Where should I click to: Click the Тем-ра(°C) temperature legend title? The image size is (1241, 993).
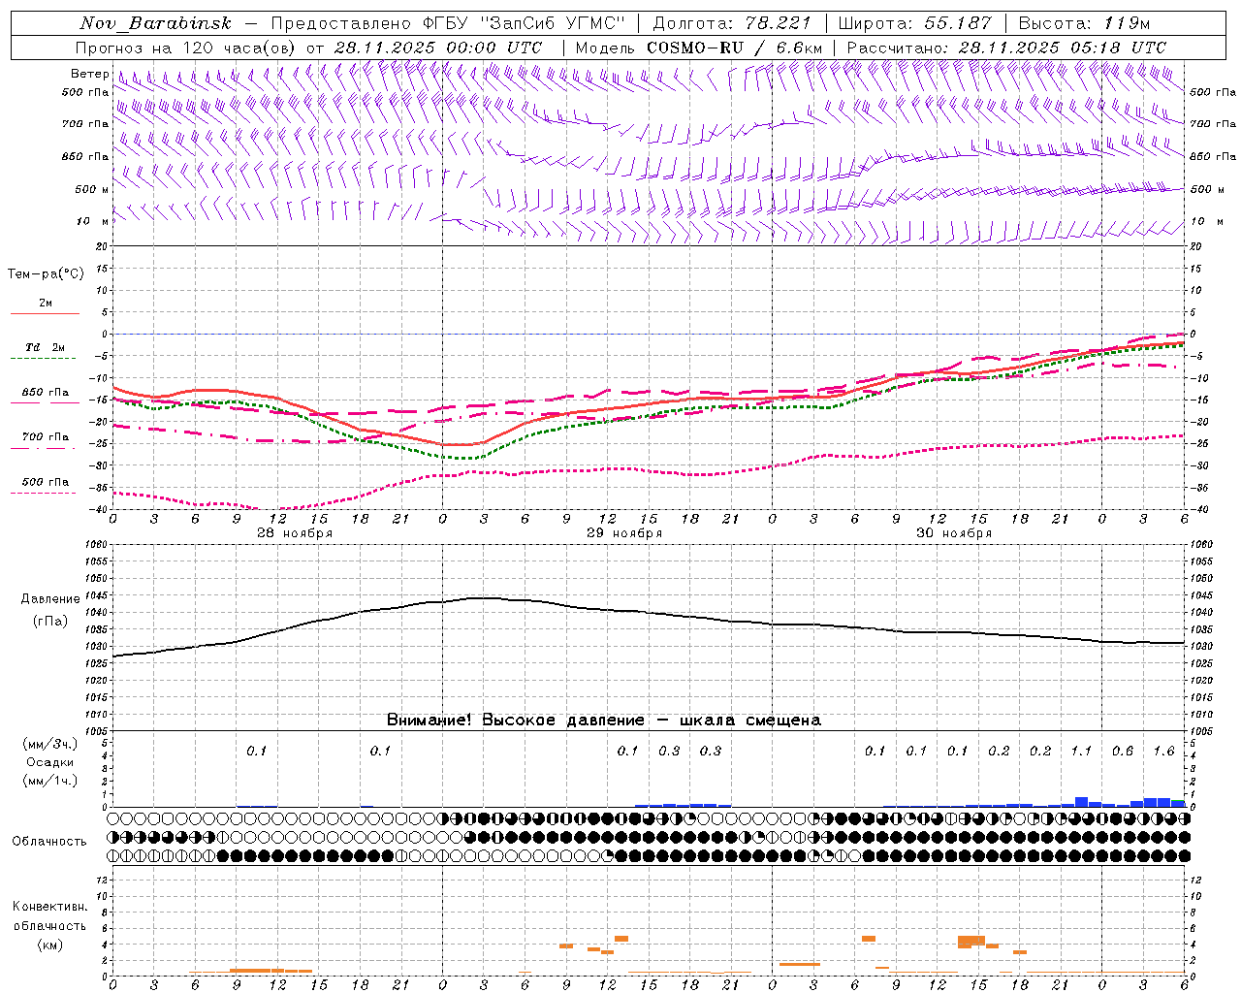[46, 274]
